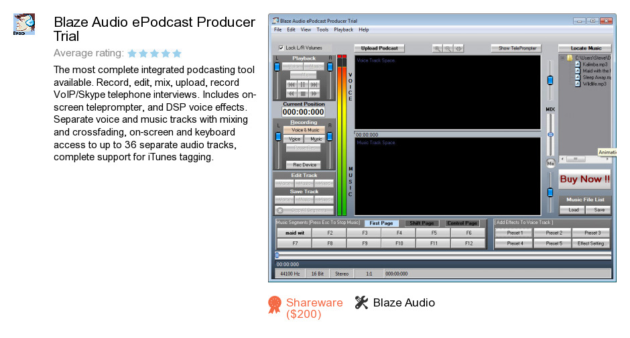Click the Upload Podcast button

pos(379,48)
